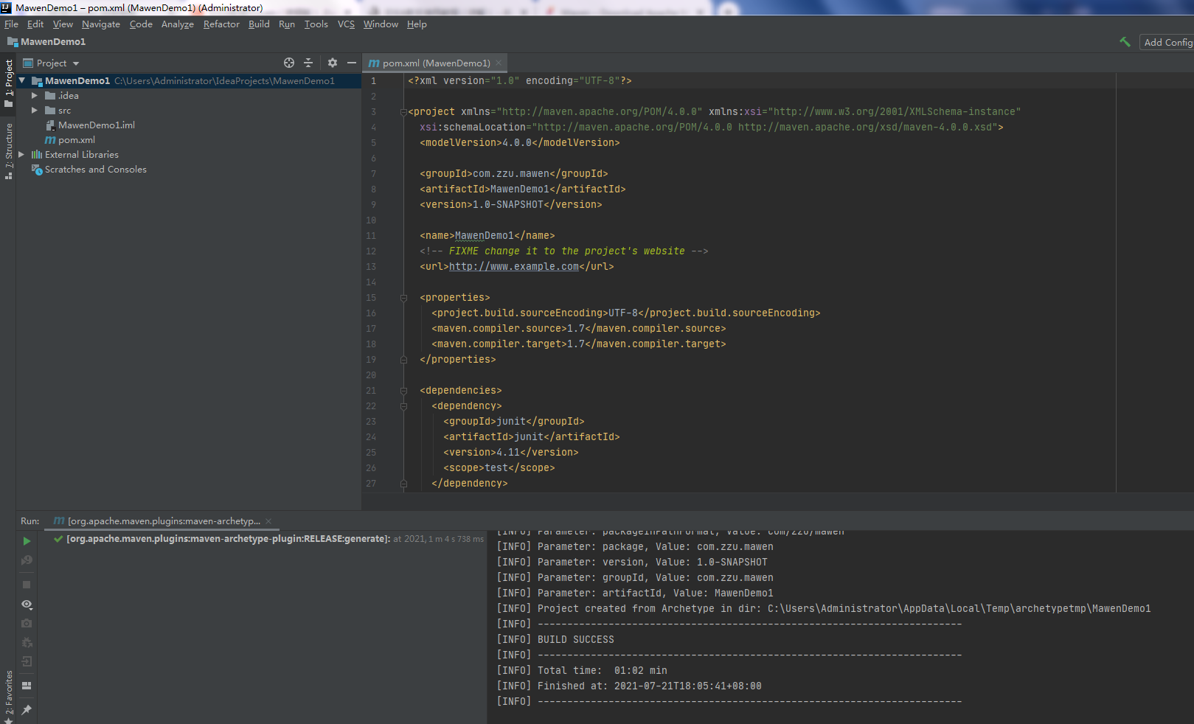Click the pom.xml Maven file icon in project tree

(x=50, y=140)
